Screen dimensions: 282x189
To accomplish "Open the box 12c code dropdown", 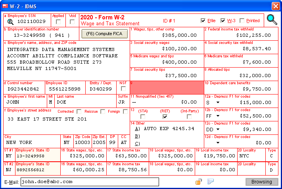I will (218, 129).
